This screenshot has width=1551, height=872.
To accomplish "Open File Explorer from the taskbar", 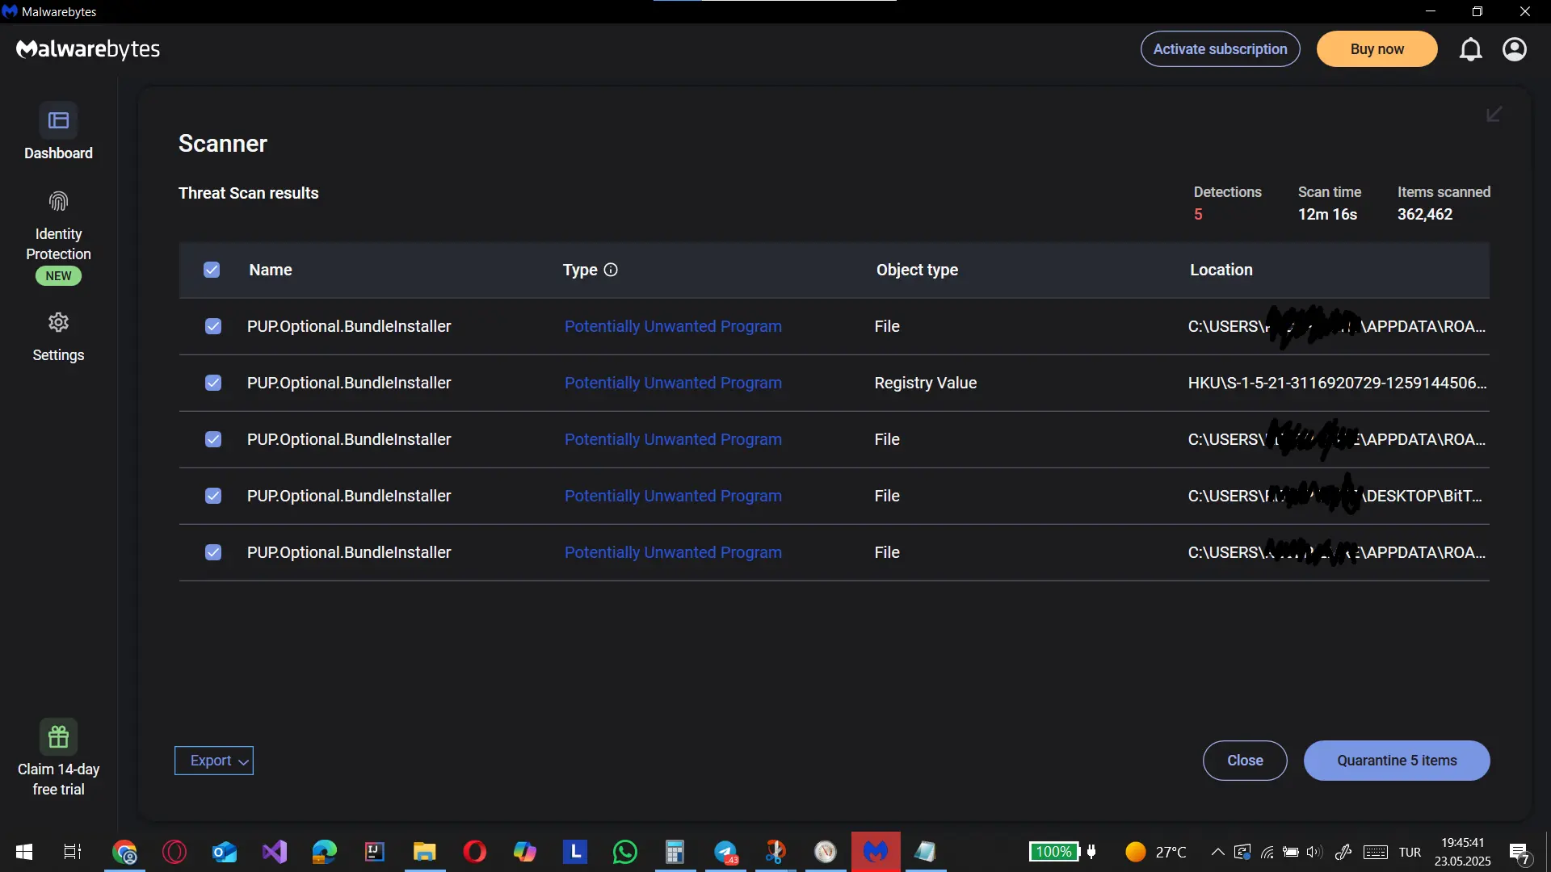I will pyautogui.click(x=425, y=852).
